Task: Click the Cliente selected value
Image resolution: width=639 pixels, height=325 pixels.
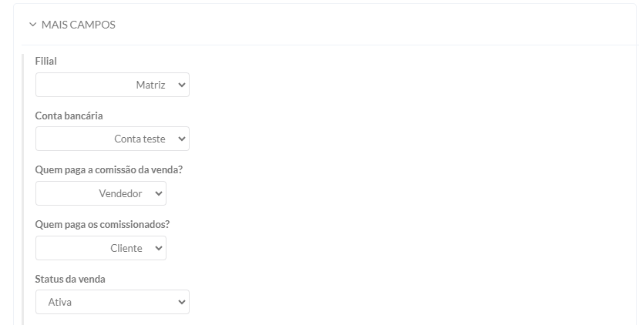Action: point(126,248)
